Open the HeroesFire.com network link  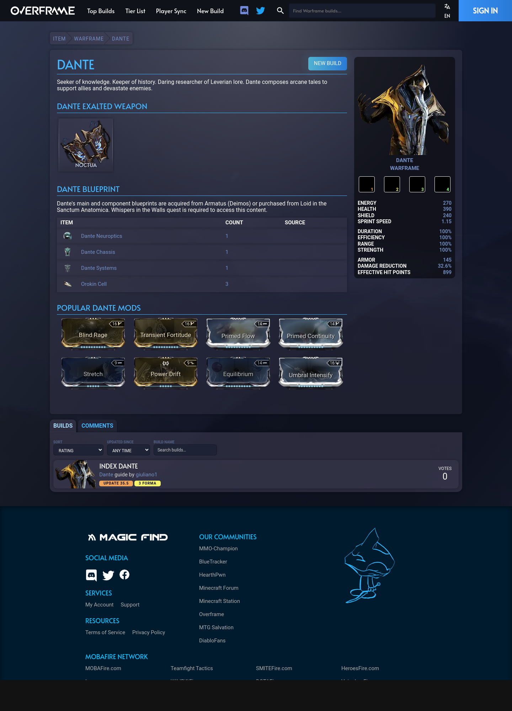pos(360,668)
